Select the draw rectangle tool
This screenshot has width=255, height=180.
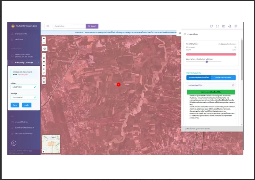44,62
